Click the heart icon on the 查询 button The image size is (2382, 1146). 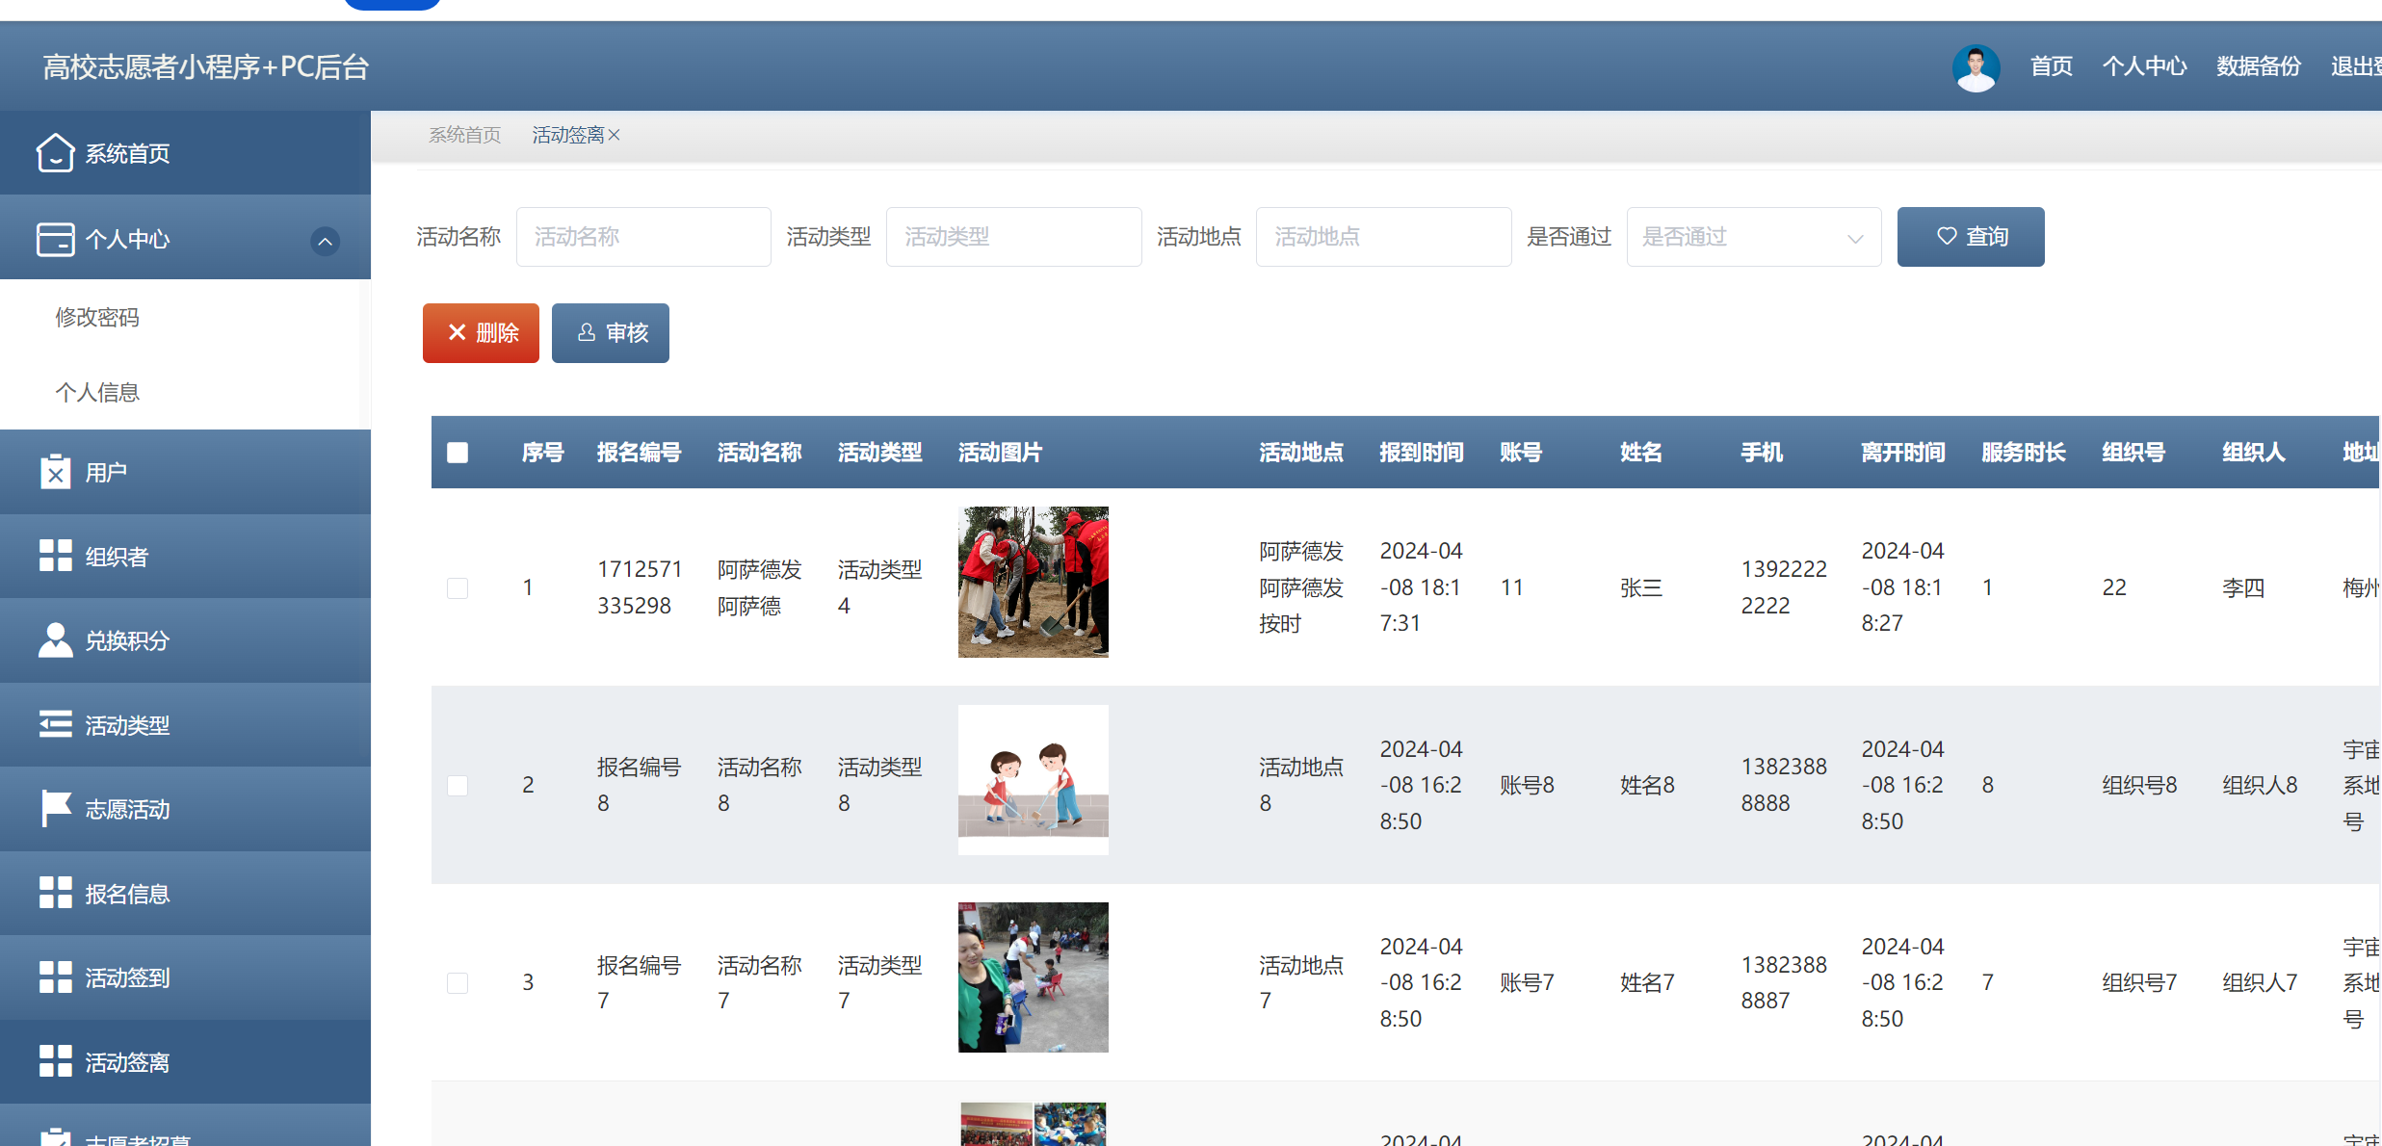(1947, 236)
